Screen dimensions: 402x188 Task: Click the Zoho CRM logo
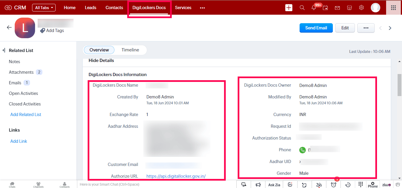click(x=16, y=8)
